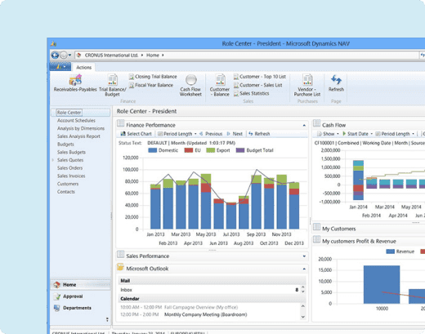Open Sales Invoices list
The height and width of the screenshot is (334, 425).
click(71, 176)
